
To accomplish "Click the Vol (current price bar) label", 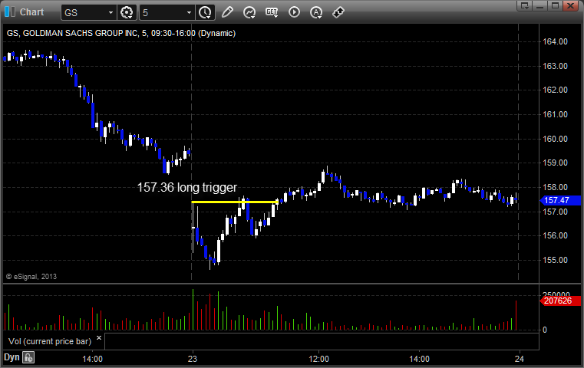I will (50, 341).
